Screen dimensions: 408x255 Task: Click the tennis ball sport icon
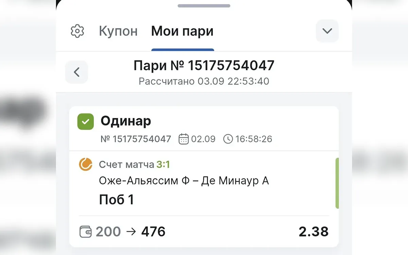pyautogui.click(x=85, y=164)
